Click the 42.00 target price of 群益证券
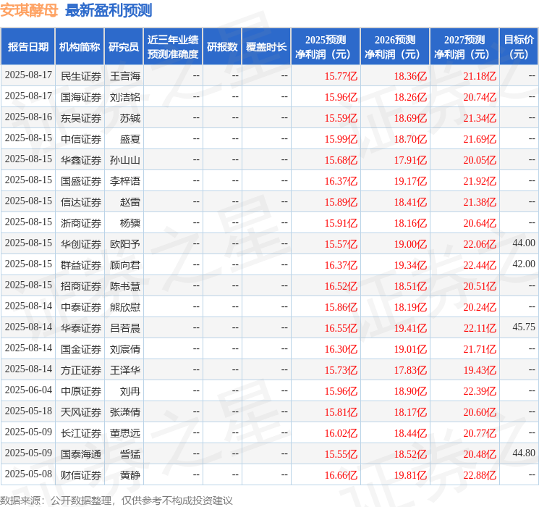The width and height of the screenshot is (539, 507). (524, 264)
